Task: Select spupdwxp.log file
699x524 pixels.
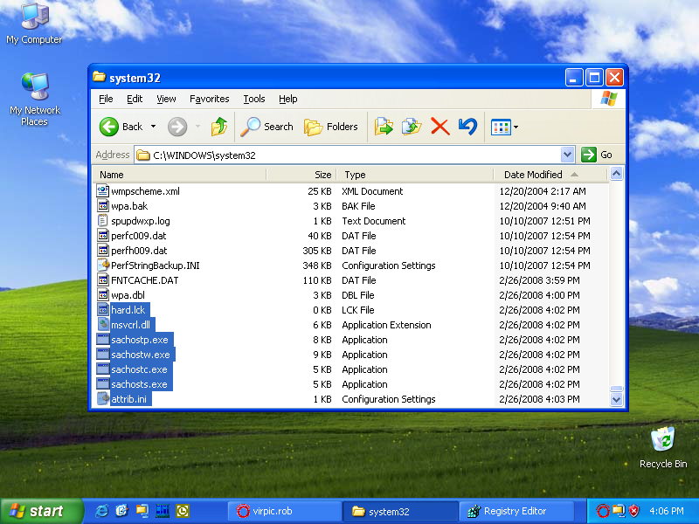Action: coord(140,221)
